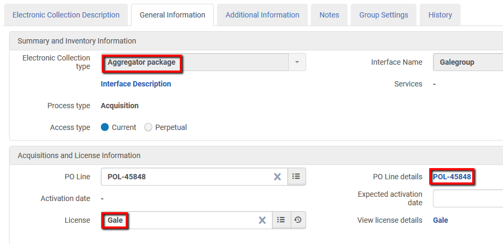Open the PO Line pick list icon
Viewport: 503px width, 244px height.
(x=297, y=177)
